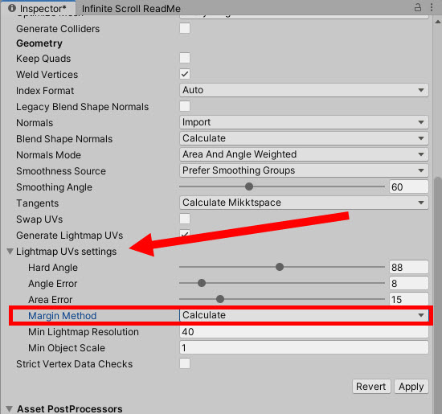442x414 pixels.
Task: Click the Inspector lock icon
Action: tap(417, 7)
